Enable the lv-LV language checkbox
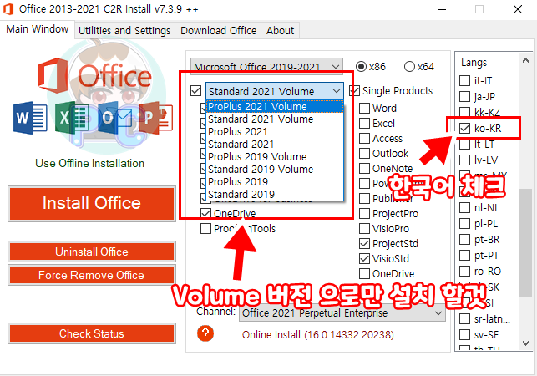 pos(464,160)
